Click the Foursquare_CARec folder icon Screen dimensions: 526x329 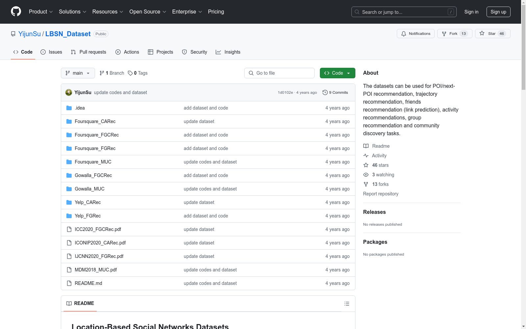(x=69, y=121)
